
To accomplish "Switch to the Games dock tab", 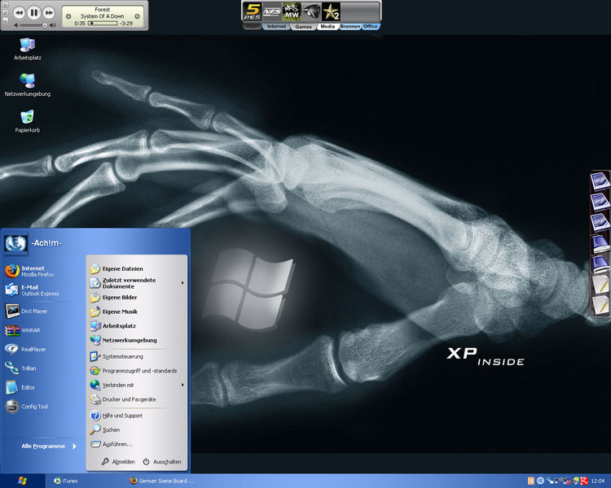I will click(x=303, y=27).
